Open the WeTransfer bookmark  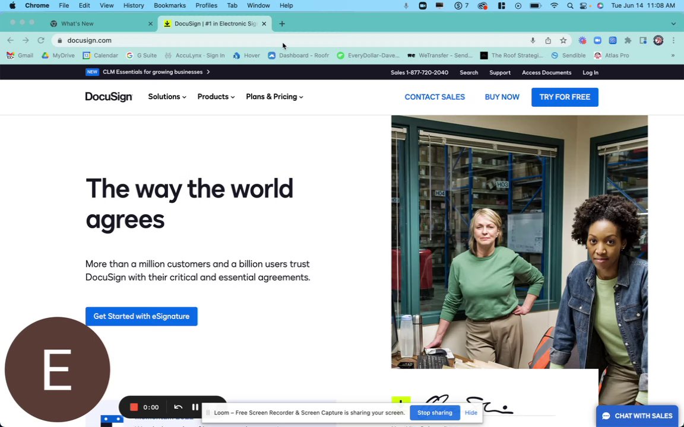pos(440,55)
